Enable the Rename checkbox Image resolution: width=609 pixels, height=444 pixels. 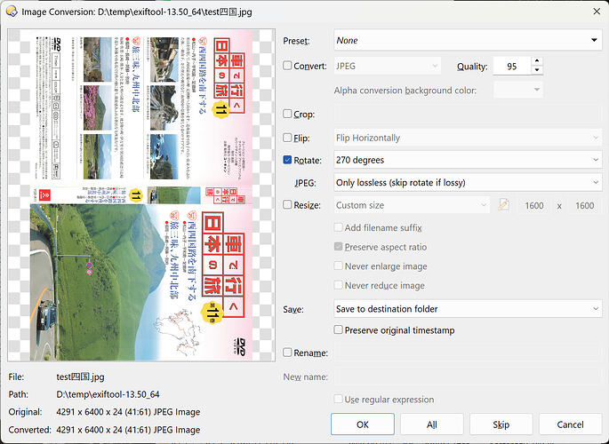click(x=287, y=353)
